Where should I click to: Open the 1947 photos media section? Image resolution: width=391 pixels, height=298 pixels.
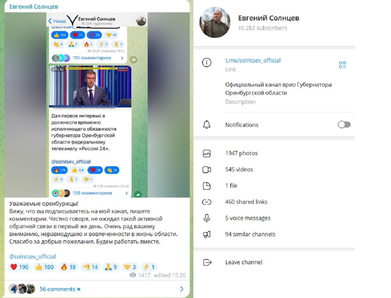[x=241, y=153]
